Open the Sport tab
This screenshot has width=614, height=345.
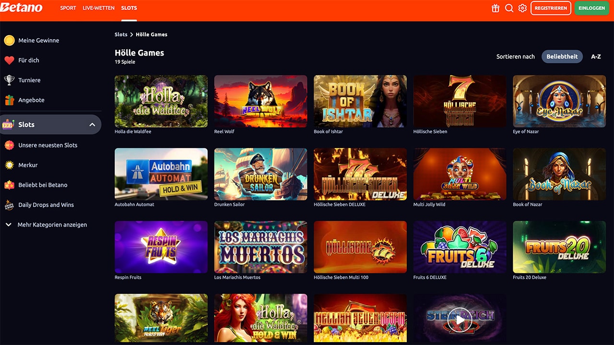(x=68, y=8)
